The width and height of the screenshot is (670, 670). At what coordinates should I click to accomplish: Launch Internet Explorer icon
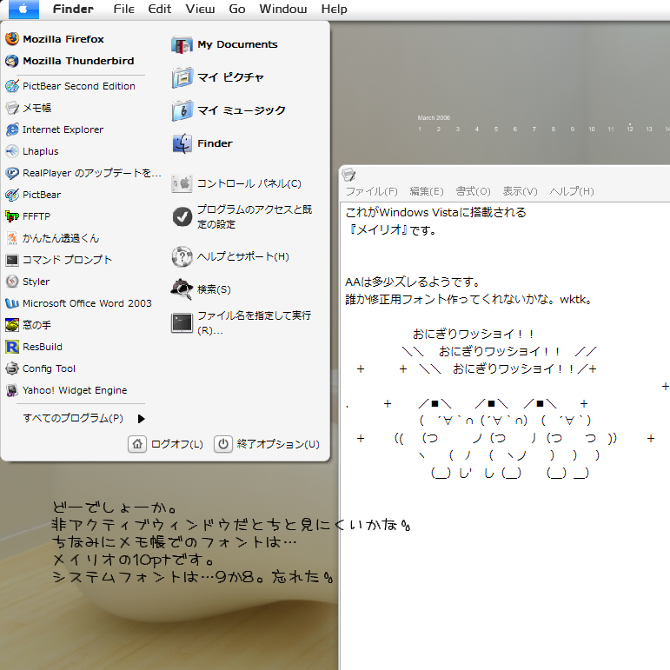(x=12, y=129)
